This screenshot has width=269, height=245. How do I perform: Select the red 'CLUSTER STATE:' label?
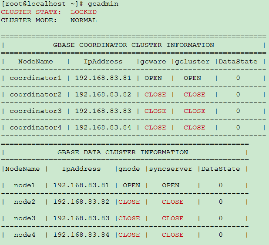pos(31,12)
